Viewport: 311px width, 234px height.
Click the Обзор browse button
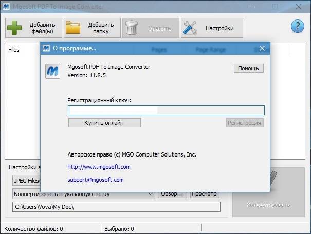coord(172,194)
